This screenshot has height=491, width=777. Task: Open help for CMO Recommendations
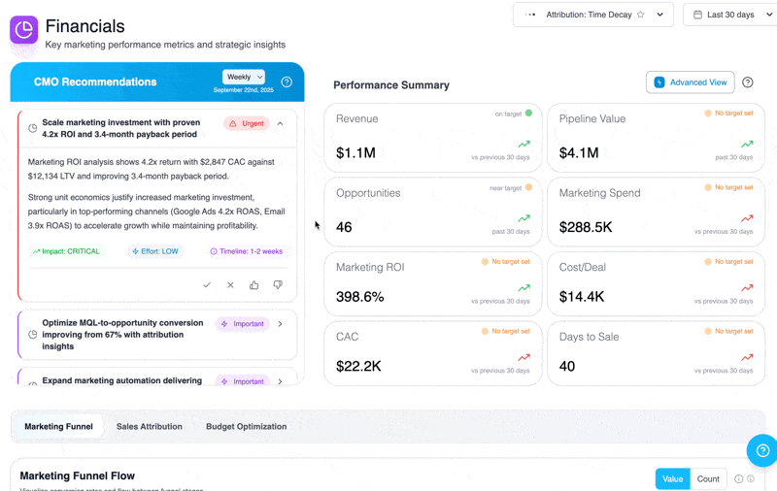click(287, 82)
